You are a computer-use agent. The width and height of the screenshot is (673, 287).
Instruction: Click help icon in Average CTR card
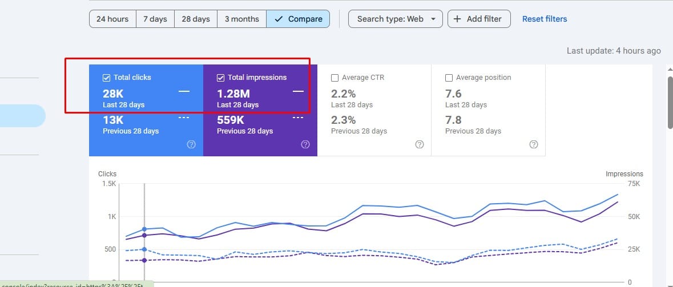coord(420,145)
